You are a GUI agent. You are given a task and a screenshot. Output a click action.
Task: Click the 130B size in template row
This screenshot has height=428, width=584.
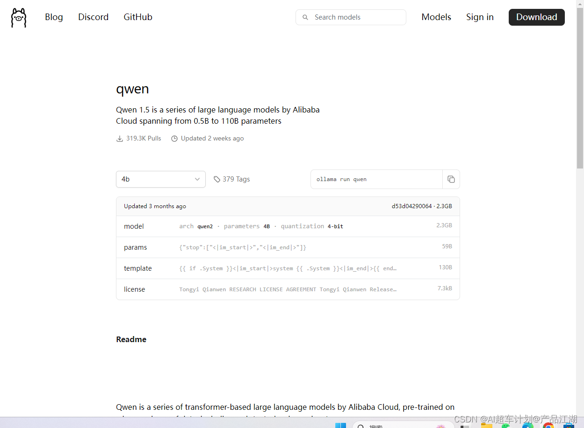click(445, 267)
